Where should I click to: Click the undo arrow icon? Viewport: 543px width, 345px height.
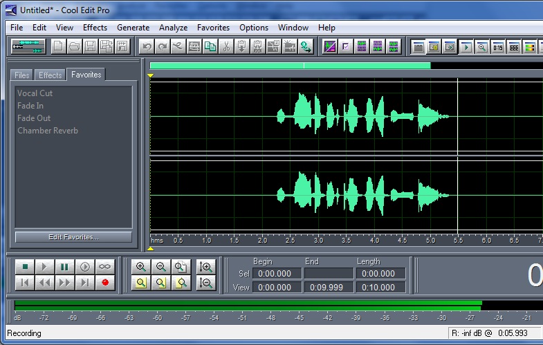point(147,46)
